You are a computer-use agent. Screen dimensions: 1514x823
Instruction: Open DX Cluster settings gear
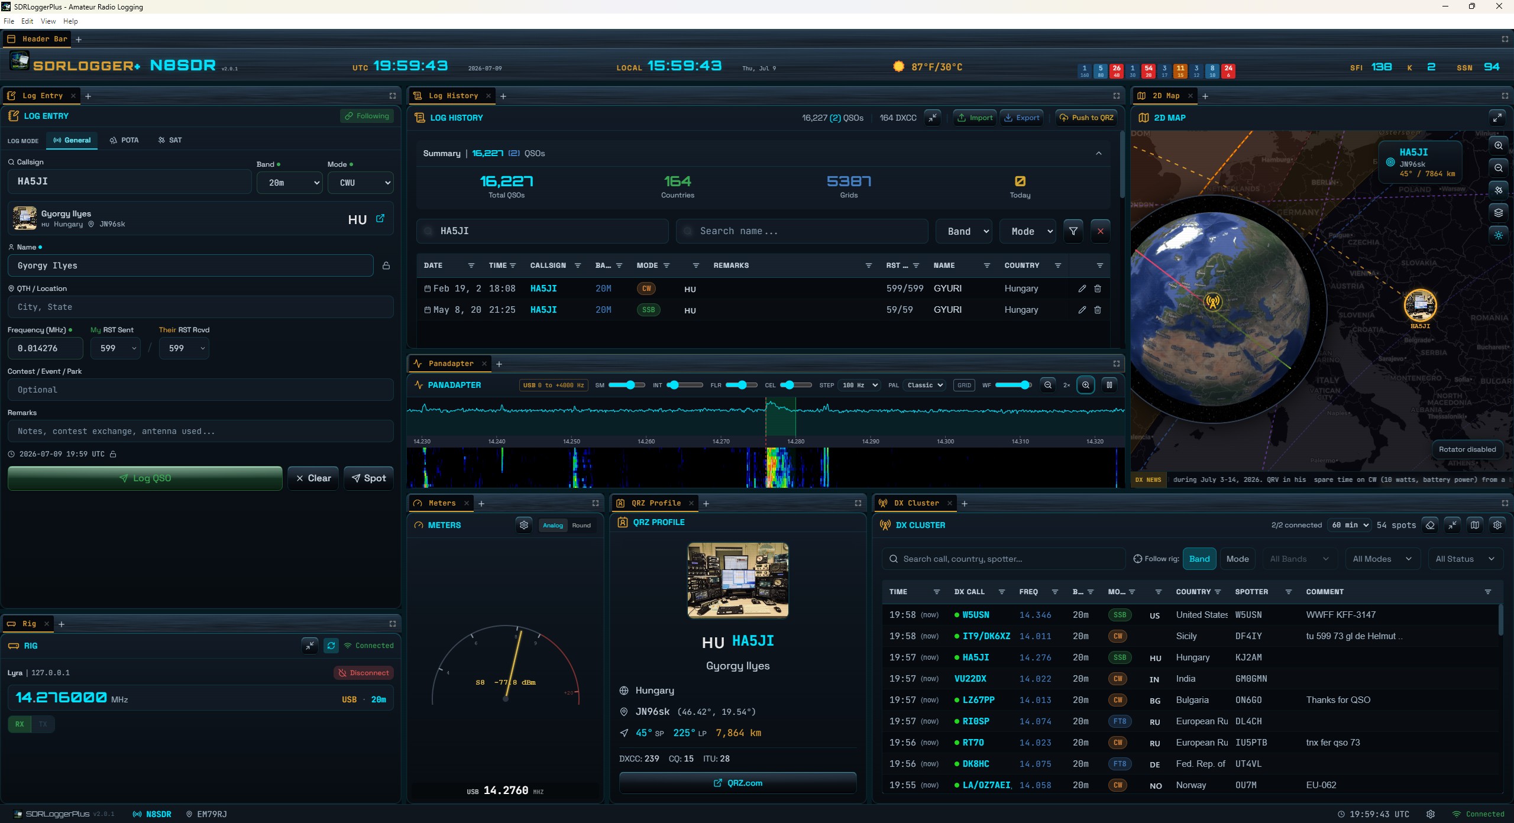(1497, 525)
